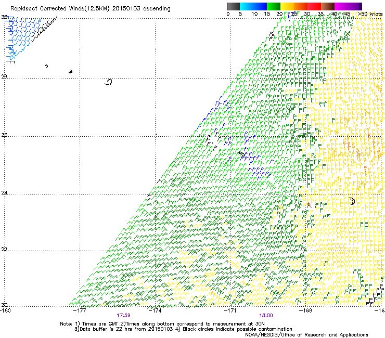This screenshot has width=385, height=338.
Task: Click the 22 latitude axis label
Action: [x=4, y=250]
